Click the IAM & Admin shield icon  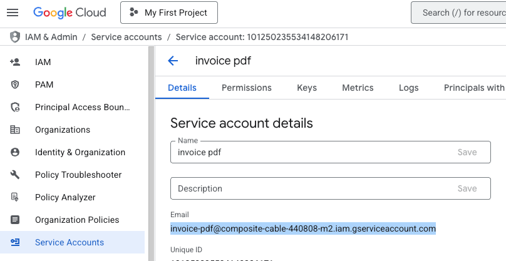click(x=15, y=37)
